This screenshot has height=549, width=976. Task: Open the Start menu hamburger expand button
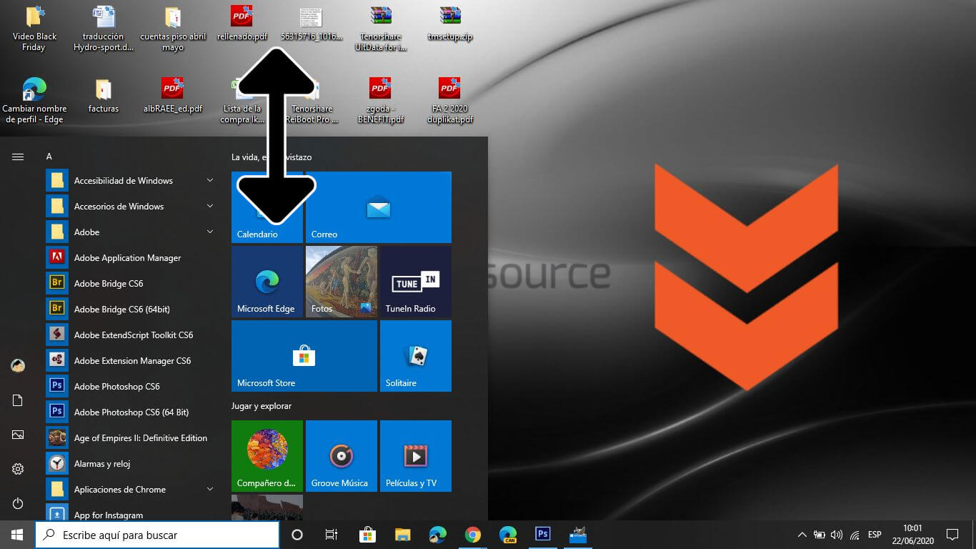[x=18, y=157]
